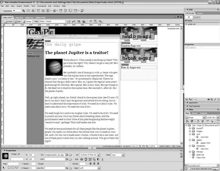Expand the Files panel to full view
Image resolution: width=220 pixels, height=171 pixels.
coord(218,121)
